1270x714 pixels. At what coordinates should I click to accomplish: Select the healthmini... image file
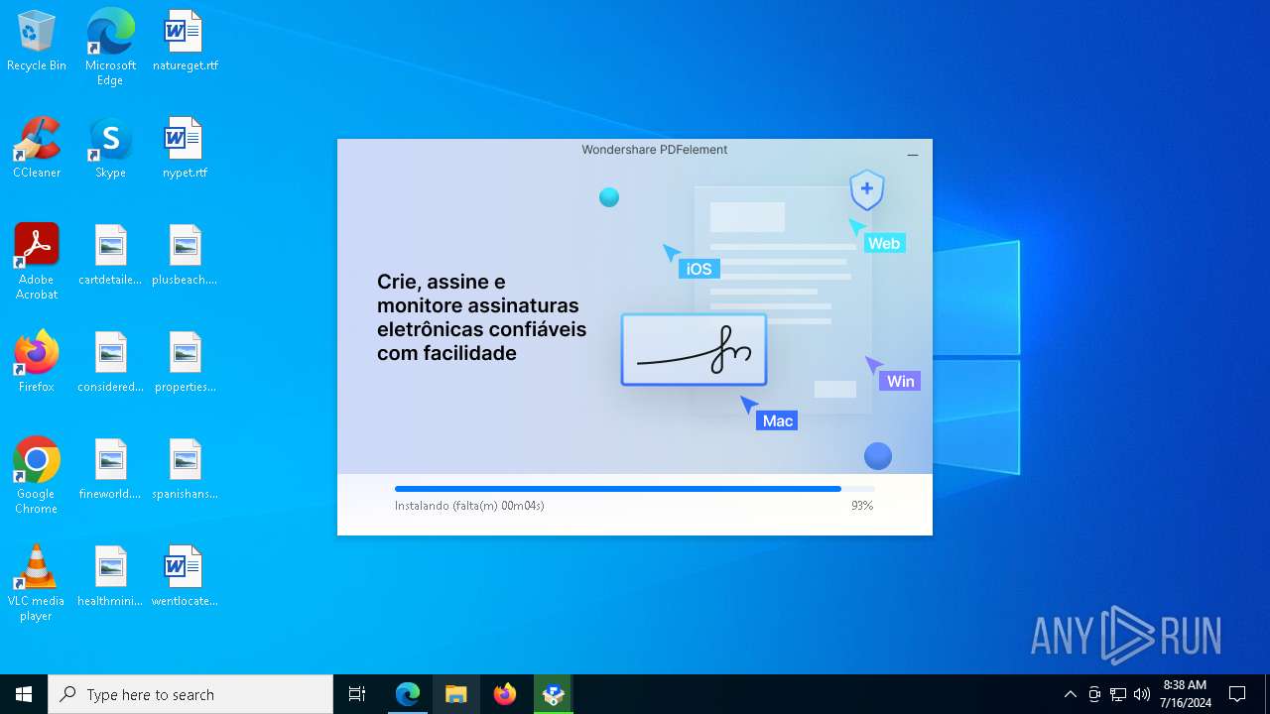[110, 576]
